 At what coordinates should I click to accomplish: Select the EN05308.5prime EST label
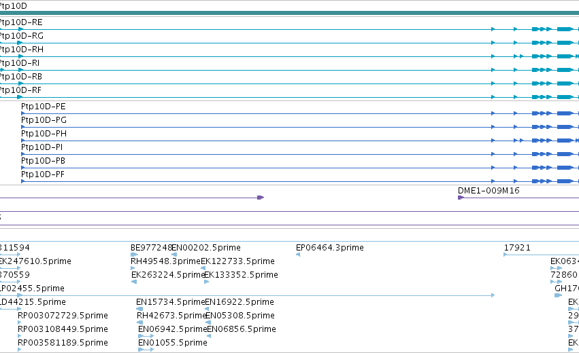[240, 316]
